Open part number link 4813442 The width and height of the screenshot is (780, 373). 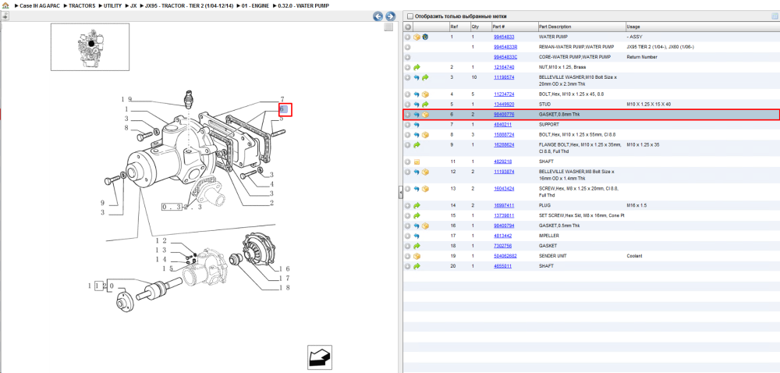click(502, 236)
